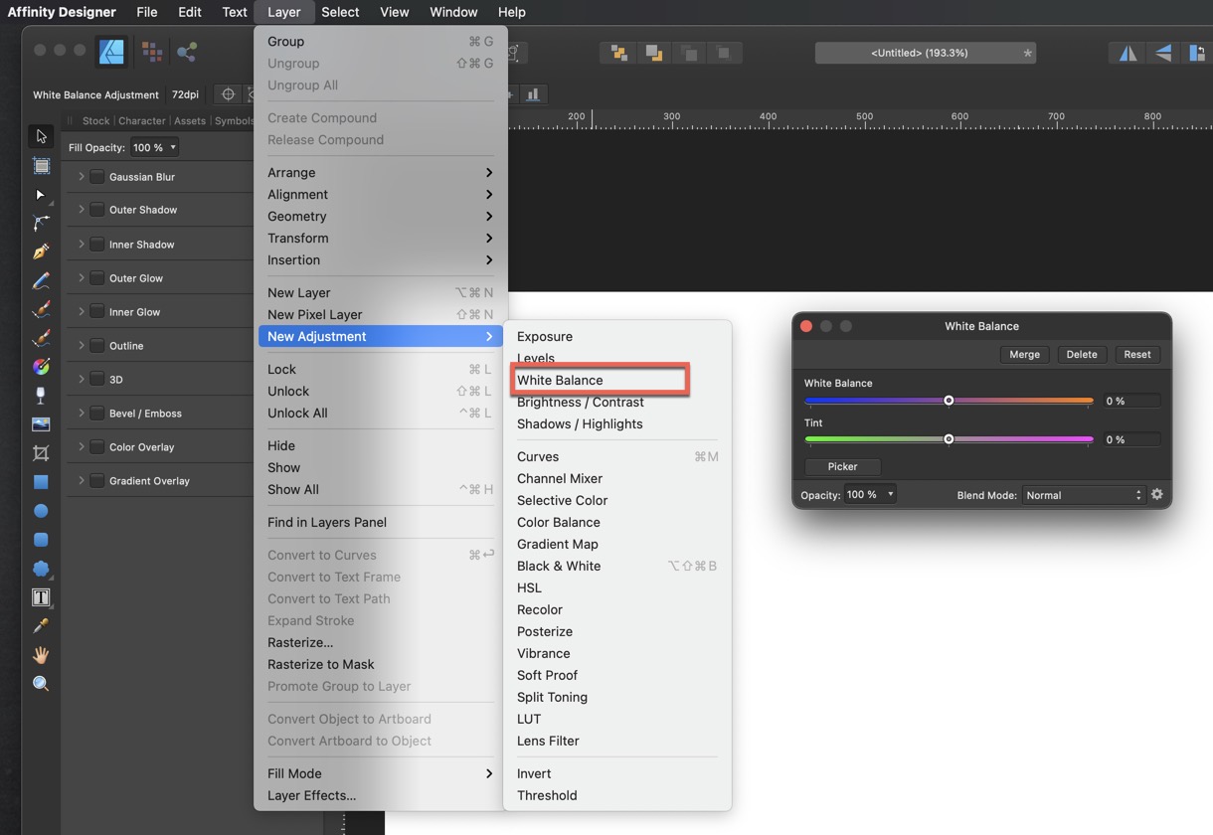
Task: Enable the Inner Shadow effect checkbox
Action: click(x=96, y=245)
